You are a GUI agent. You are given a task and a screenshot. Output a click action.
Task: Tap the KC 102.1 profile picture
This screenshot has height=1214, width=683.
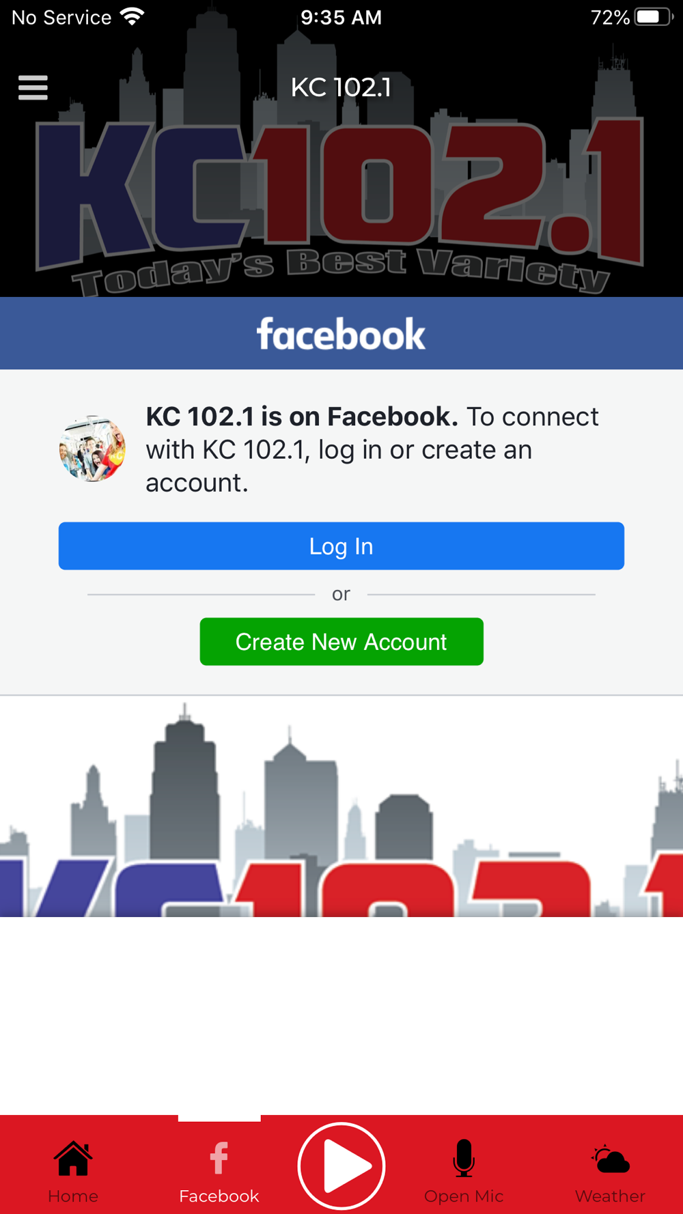click(92, 449)
